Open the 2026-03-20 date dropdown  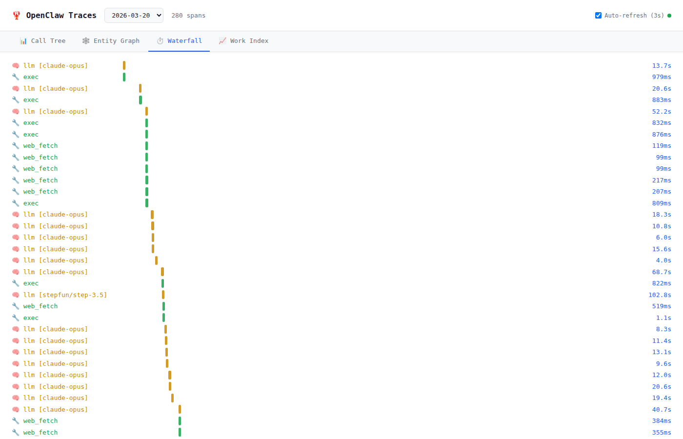(134, 16)
